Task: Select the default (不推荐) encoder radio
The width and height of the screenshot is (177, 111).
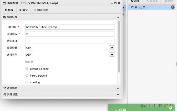Action: coord(27,68)
